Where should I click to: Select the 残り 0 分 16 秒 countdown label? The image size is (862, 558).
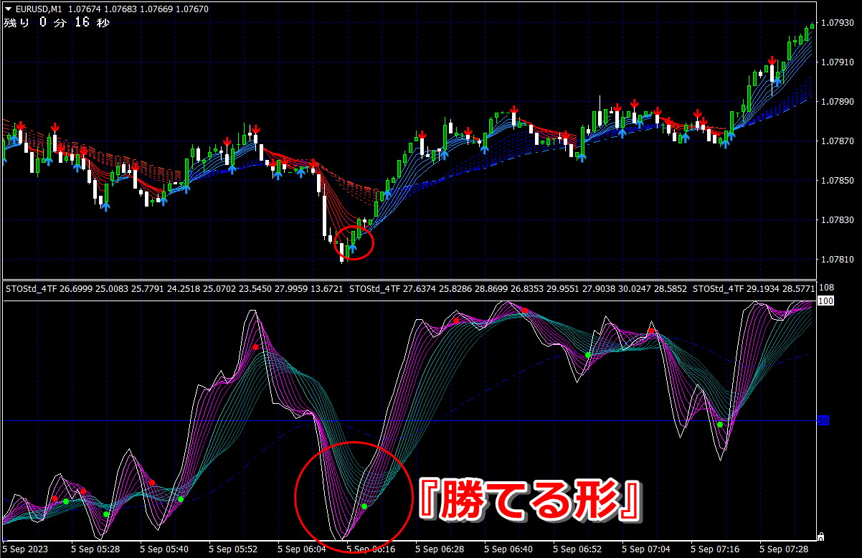coord(56,23)
